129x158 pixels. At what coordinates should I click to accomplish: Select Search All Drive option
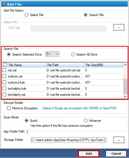[x=73, y=55]
